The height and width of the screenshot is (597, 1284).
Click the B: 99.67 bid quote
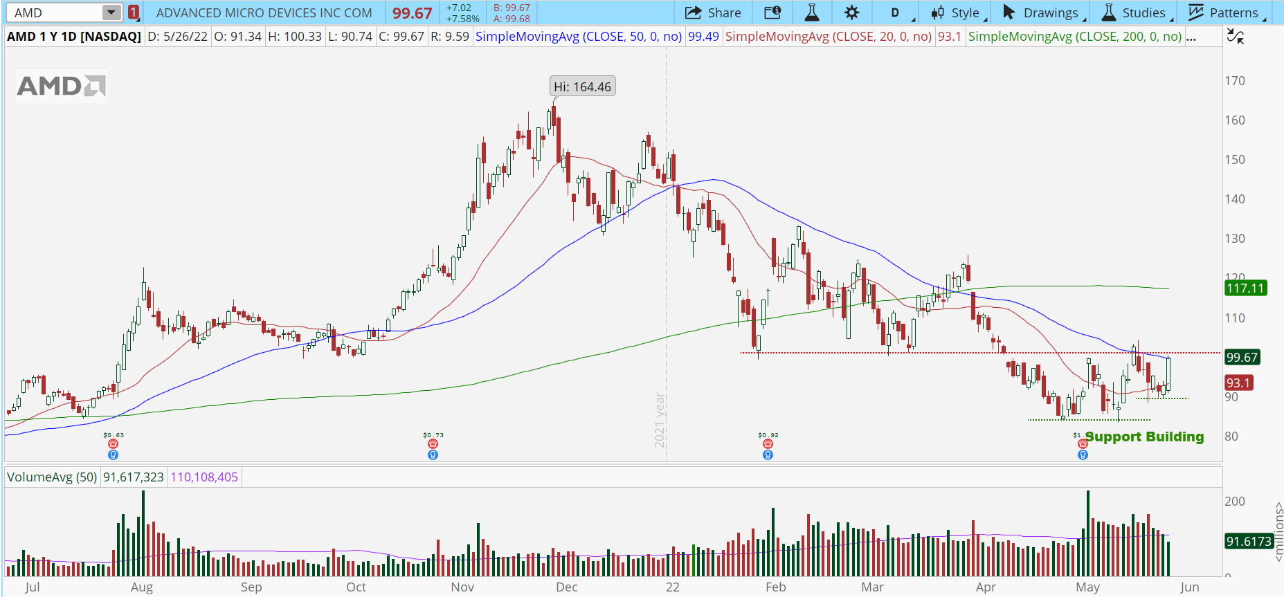pos(512,8)
